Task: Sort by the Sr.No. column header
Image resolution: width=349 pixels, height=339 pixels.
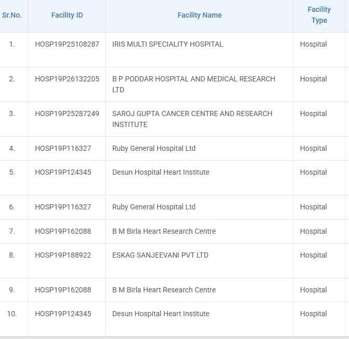Action: click(x=12, y=16)
